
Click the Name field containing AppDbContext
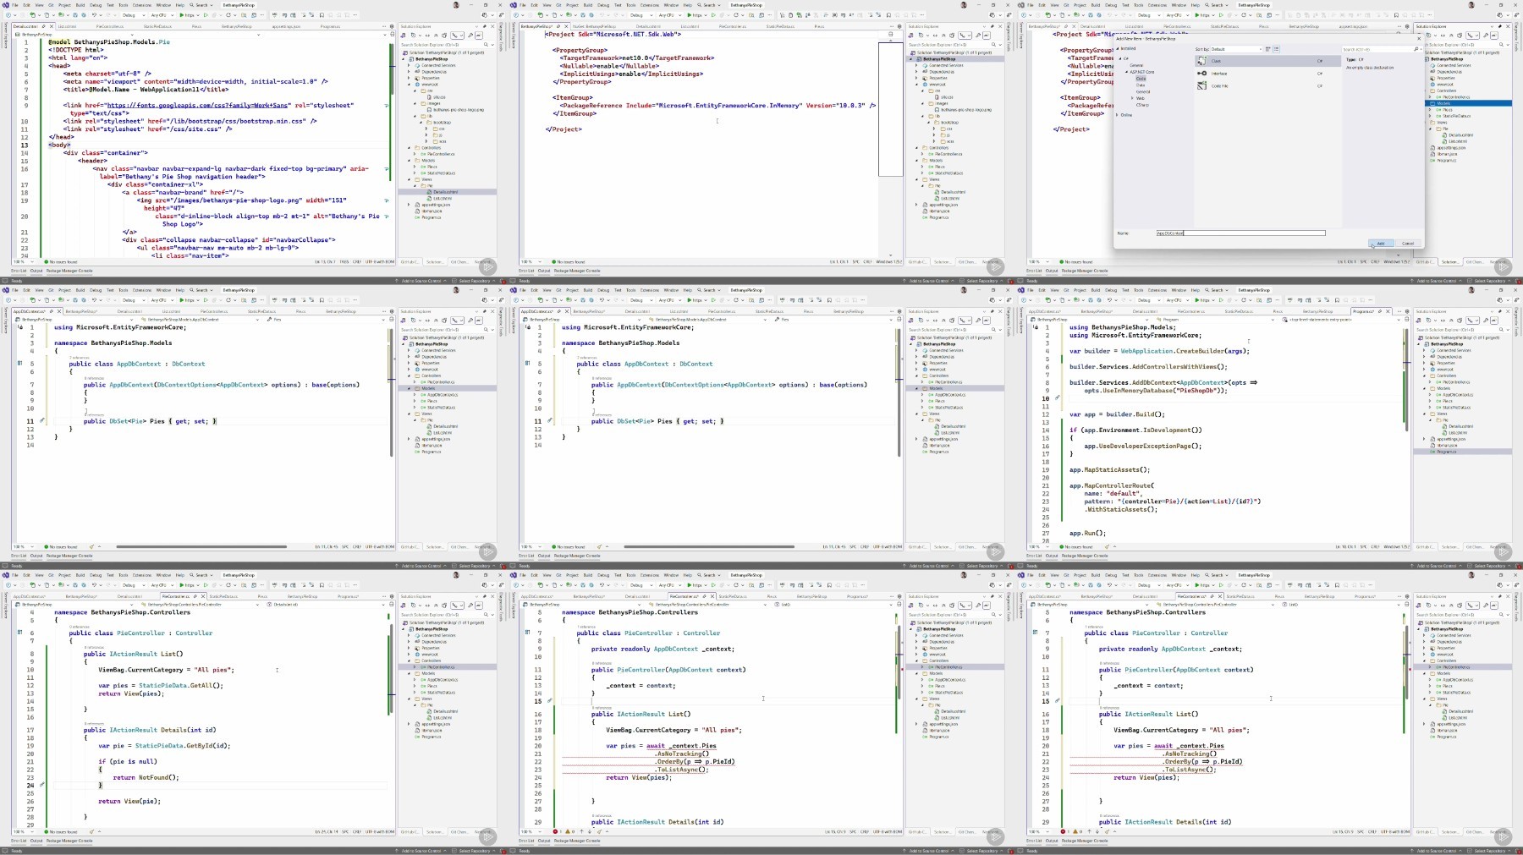point(1240,233)
